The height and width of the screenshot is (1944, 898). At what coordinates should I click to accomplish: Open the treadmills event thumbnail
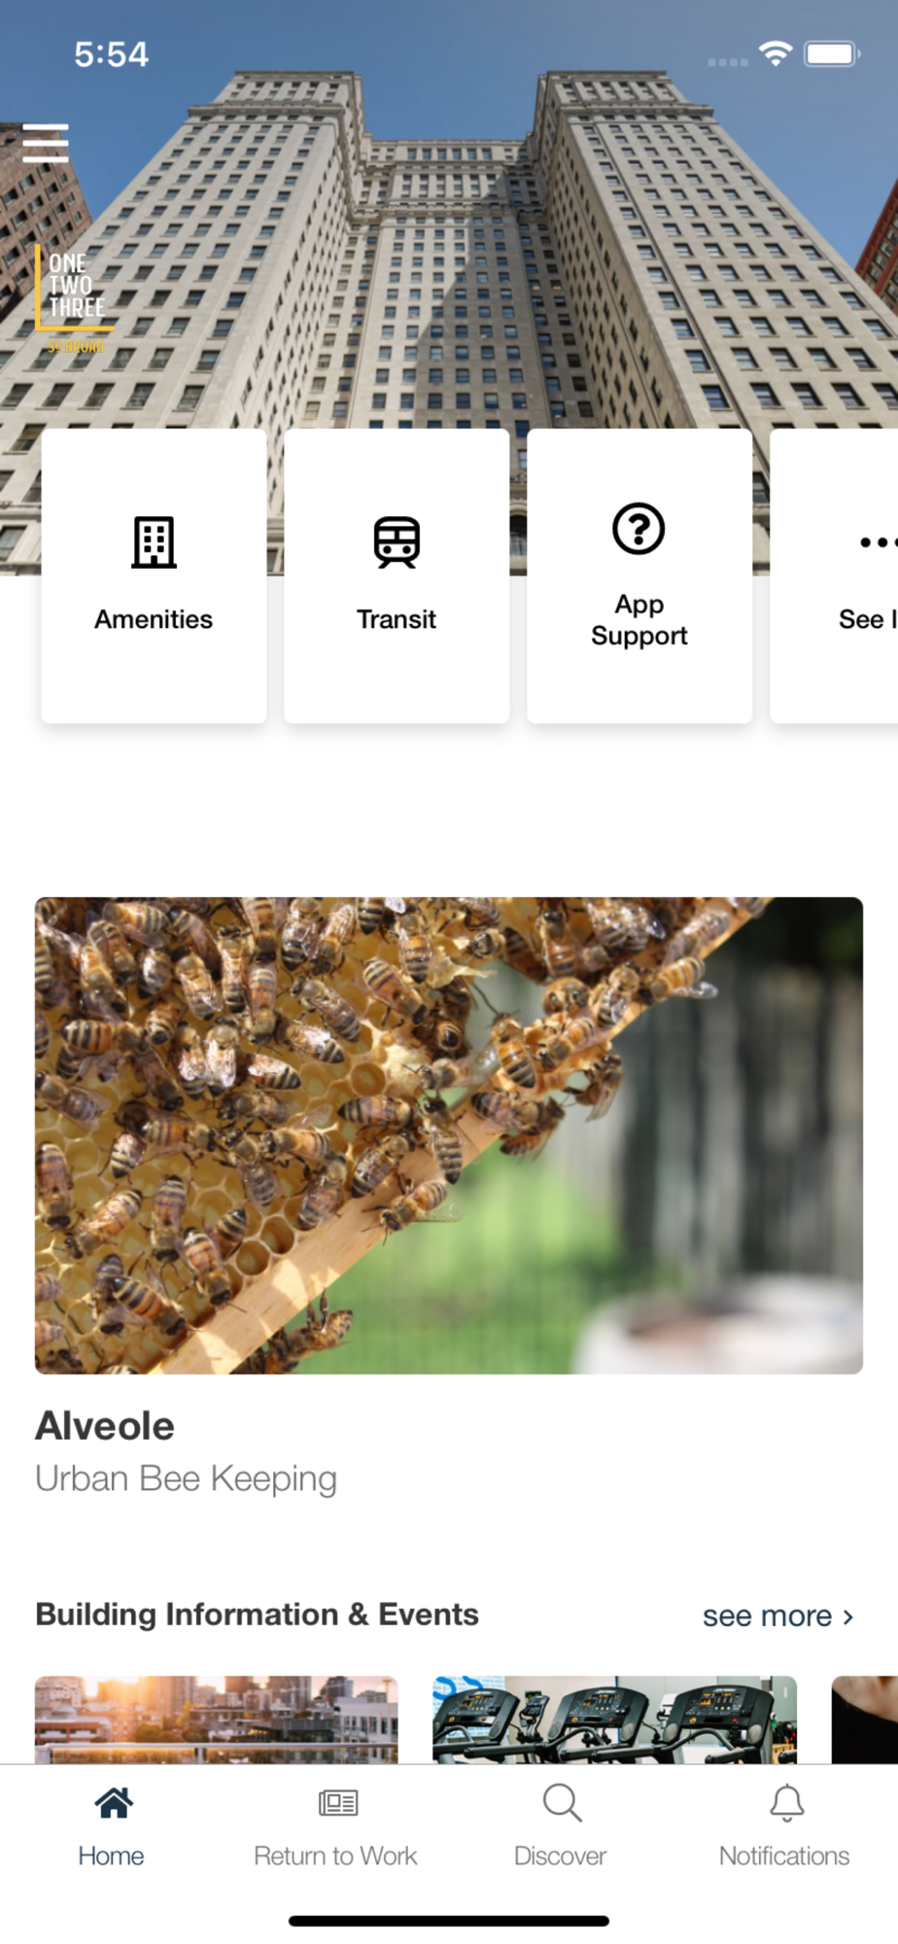[614, 1719]
